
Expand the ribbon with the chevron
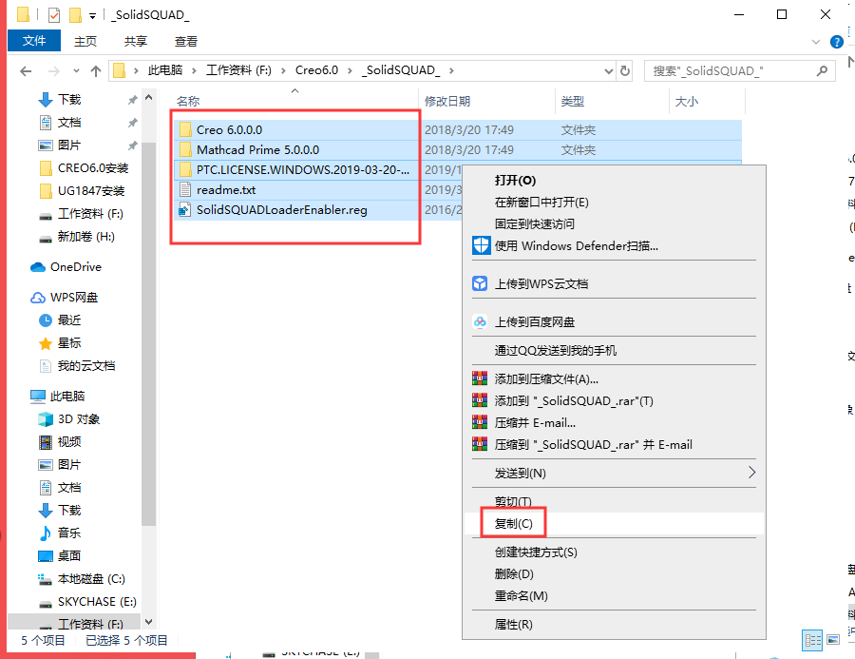point(816,42)
